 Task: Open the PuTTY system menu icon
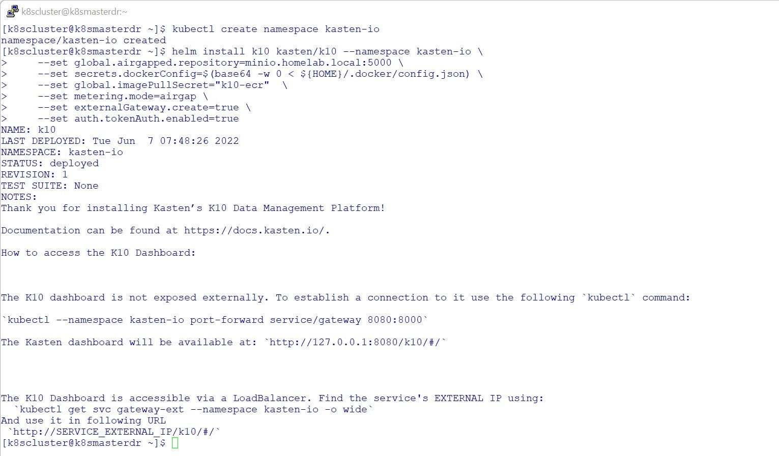click(x=12, y=11)
